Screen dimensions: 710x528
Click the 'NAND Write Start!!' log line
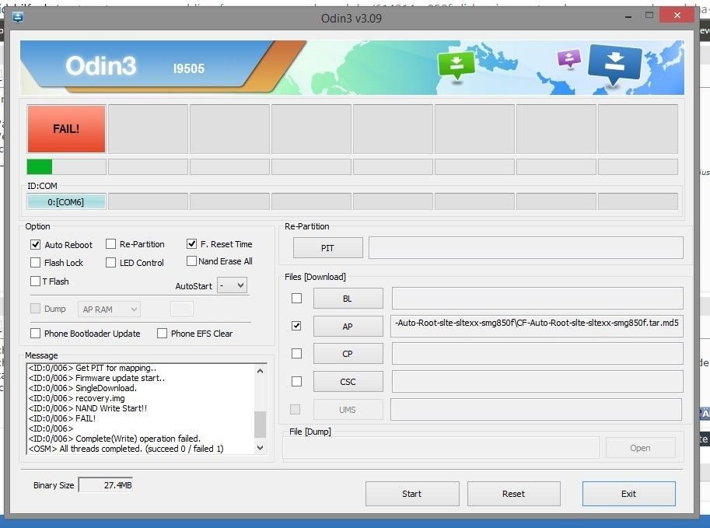click(87, 408)
